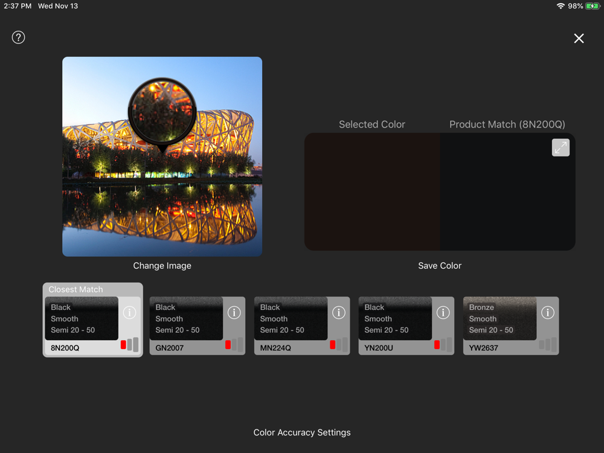The width and height of the screenshot is (604, 453).
Task: Tap the Change Image button
Action: tap(162, 266)
